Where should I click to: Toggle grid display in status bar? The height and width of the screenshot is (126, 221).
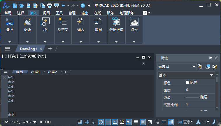click(x=87, y=122)
